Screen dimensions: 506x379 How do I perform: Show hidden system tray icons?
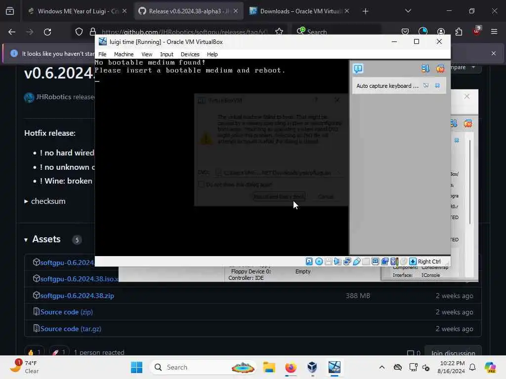click(382, 367)
